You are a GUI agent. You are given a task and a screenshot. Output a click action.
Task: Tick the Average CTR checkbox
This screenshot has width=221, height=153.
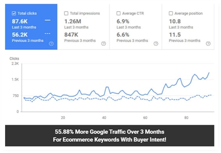[118, 13]
